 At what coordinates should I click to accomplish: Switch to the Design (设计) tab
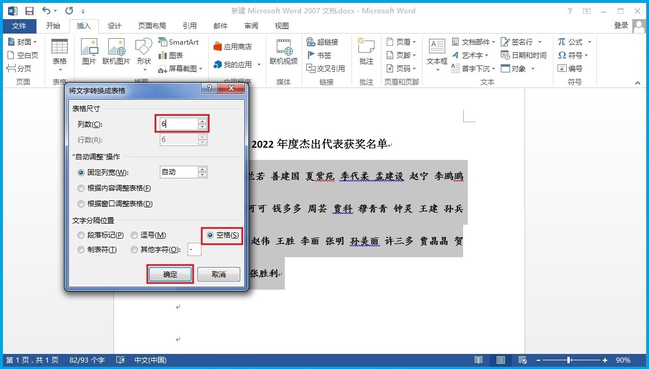pos(114,25)
